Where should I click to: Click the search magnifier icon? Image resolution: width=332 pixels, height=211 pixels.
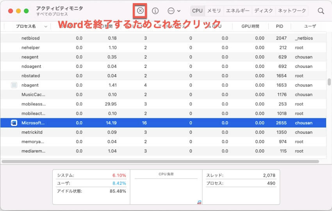tap(321, 11)
